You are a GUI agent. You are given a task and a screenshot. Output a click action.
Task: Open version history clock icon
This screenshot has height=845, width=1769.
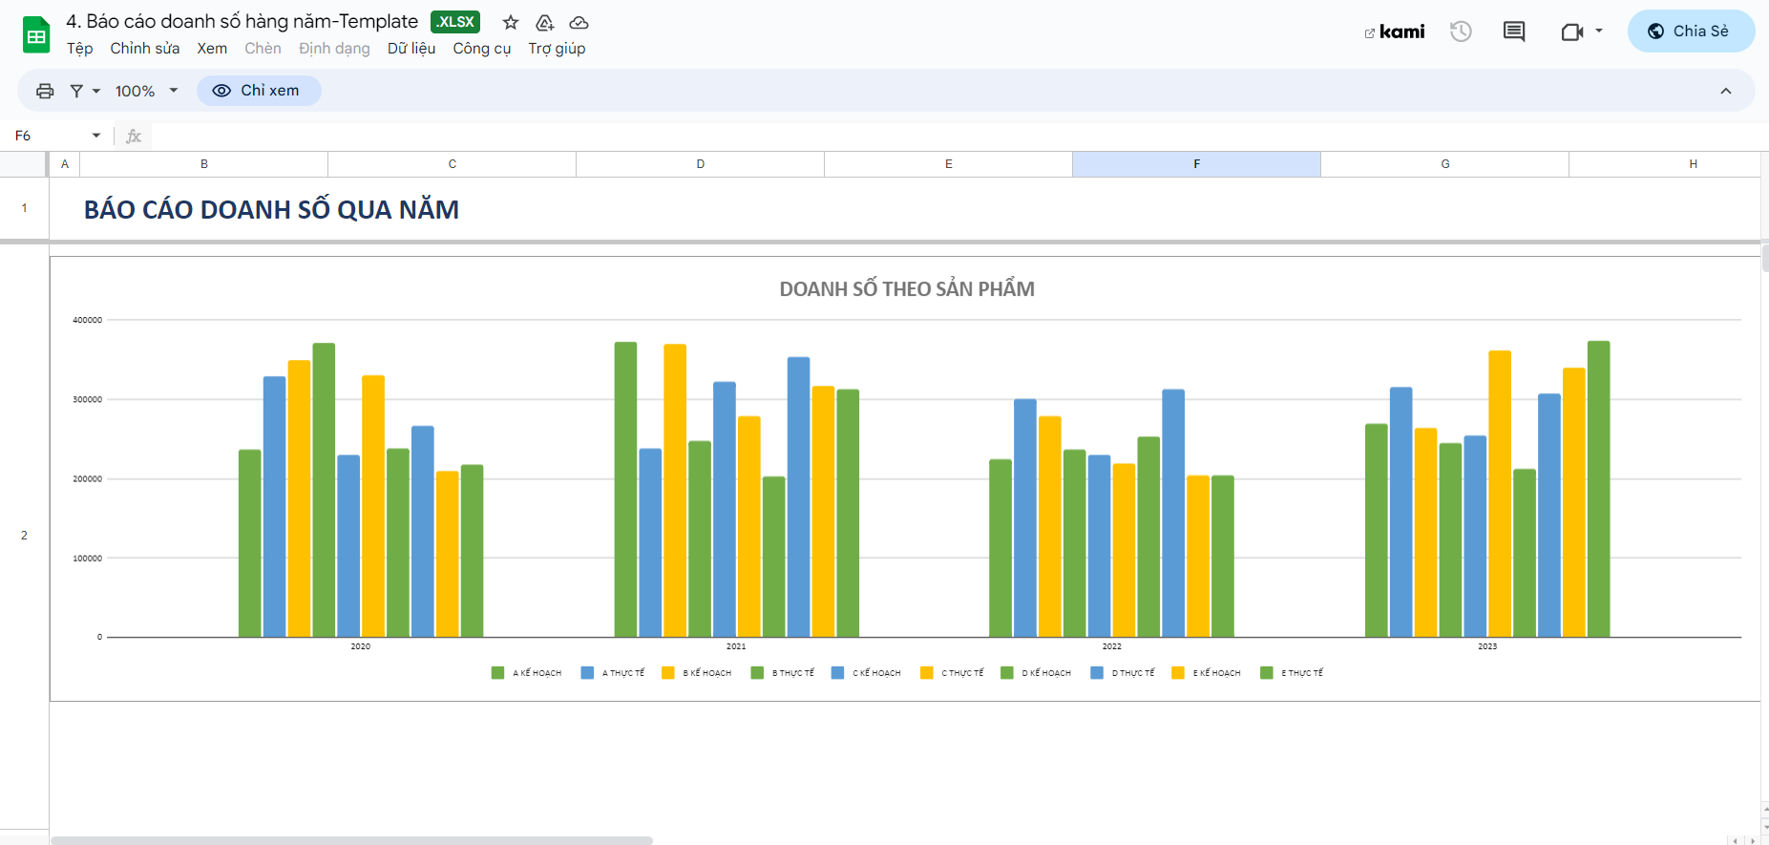click(1461, 32)
